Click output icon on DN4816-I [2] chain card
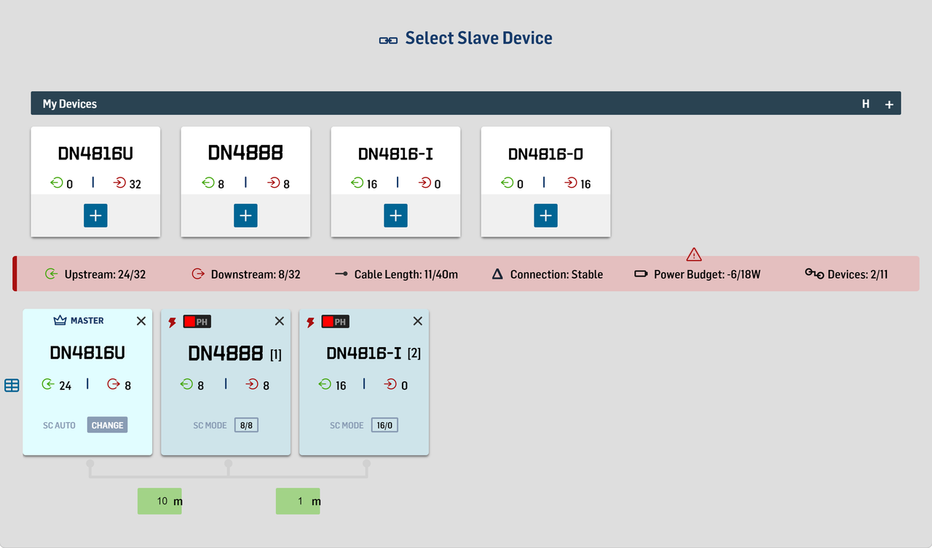Image resolution: width=932 pixels, height=548 pixels. tap(390, 384)
